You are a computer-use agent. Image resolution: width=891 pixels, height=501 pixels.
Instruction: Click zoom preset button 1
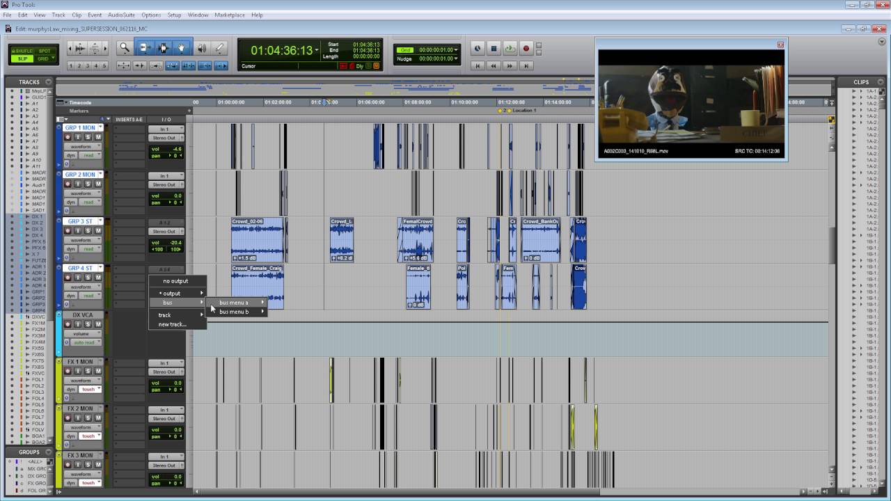click(x=71, y=66)
